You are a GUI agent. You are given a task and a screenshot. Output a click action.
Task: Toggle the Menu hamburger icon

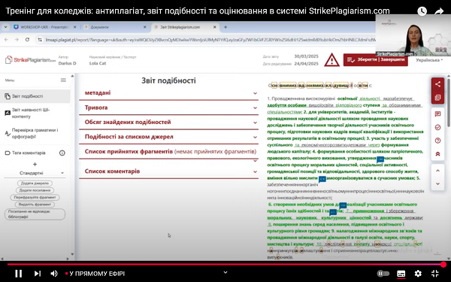[x=63, y=80]
